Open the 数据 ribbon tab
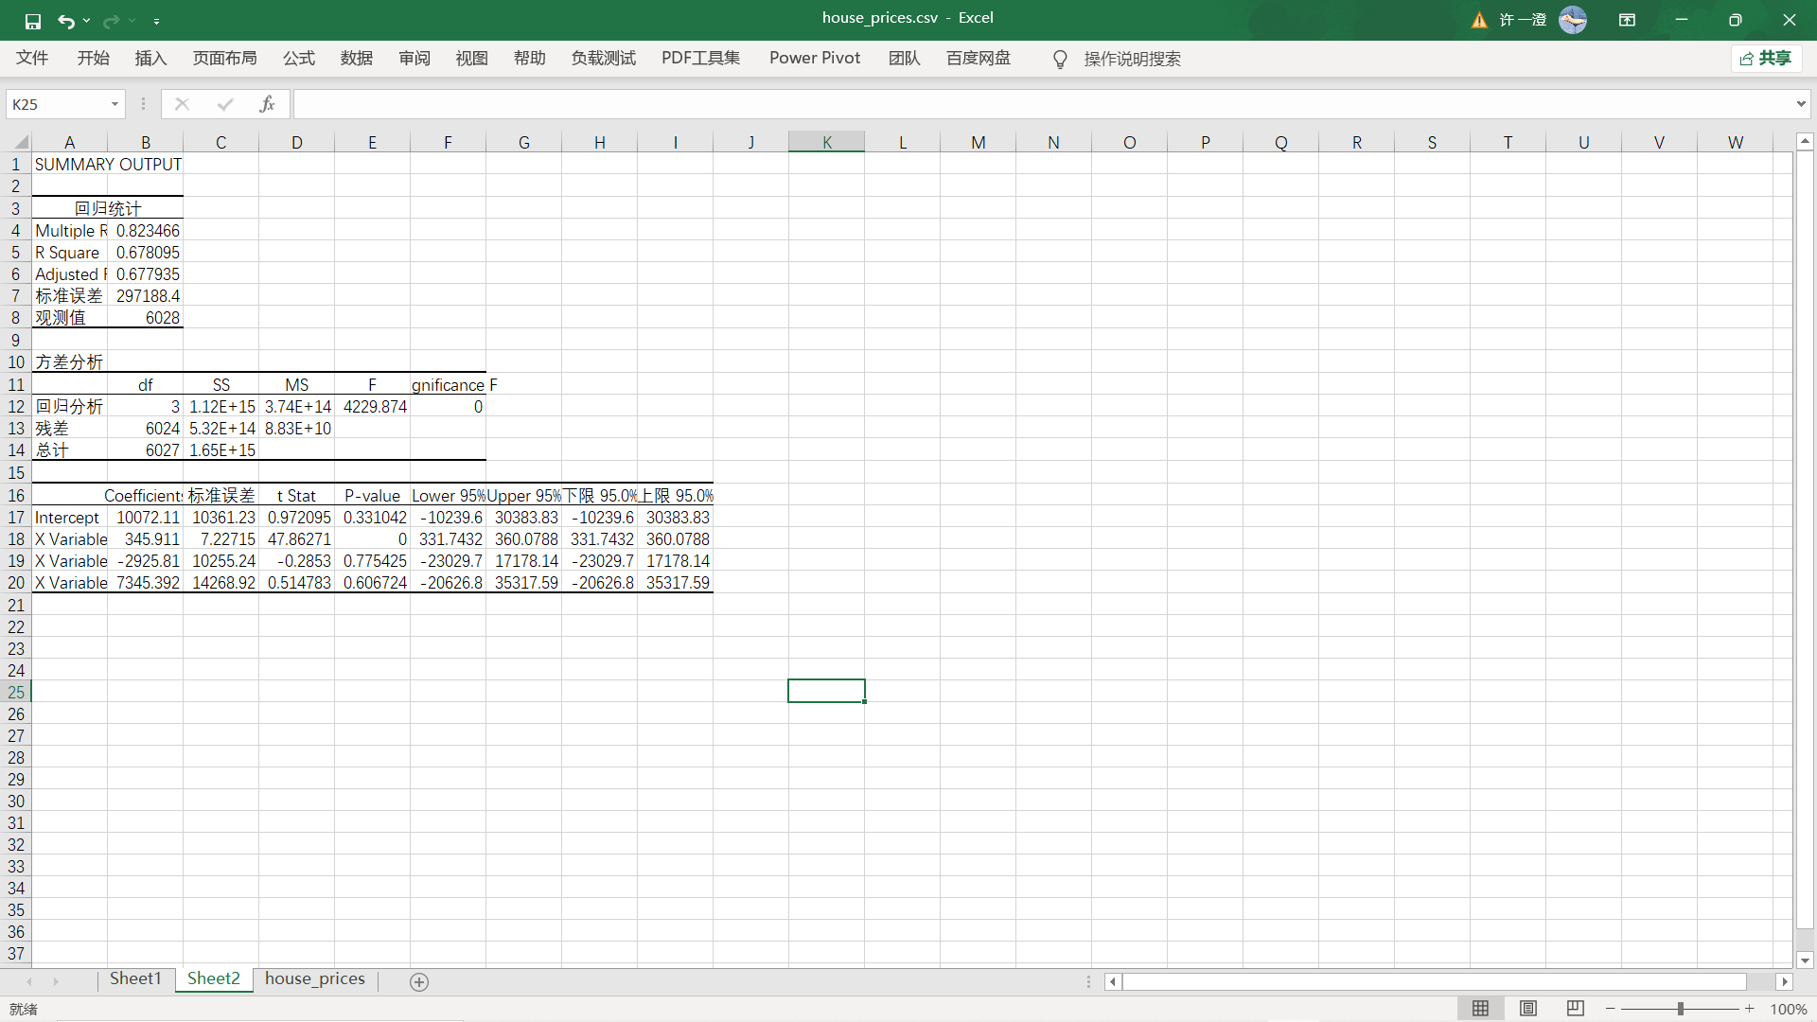 [x=356, y=59]
